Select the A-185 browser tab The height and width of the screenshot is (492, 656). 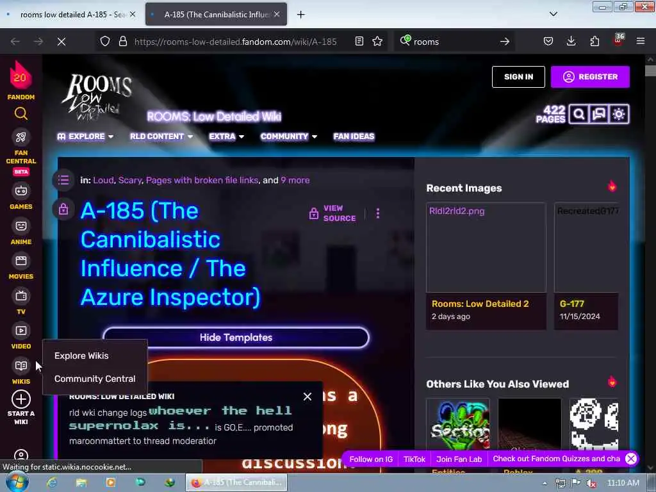tap(217, 14)
